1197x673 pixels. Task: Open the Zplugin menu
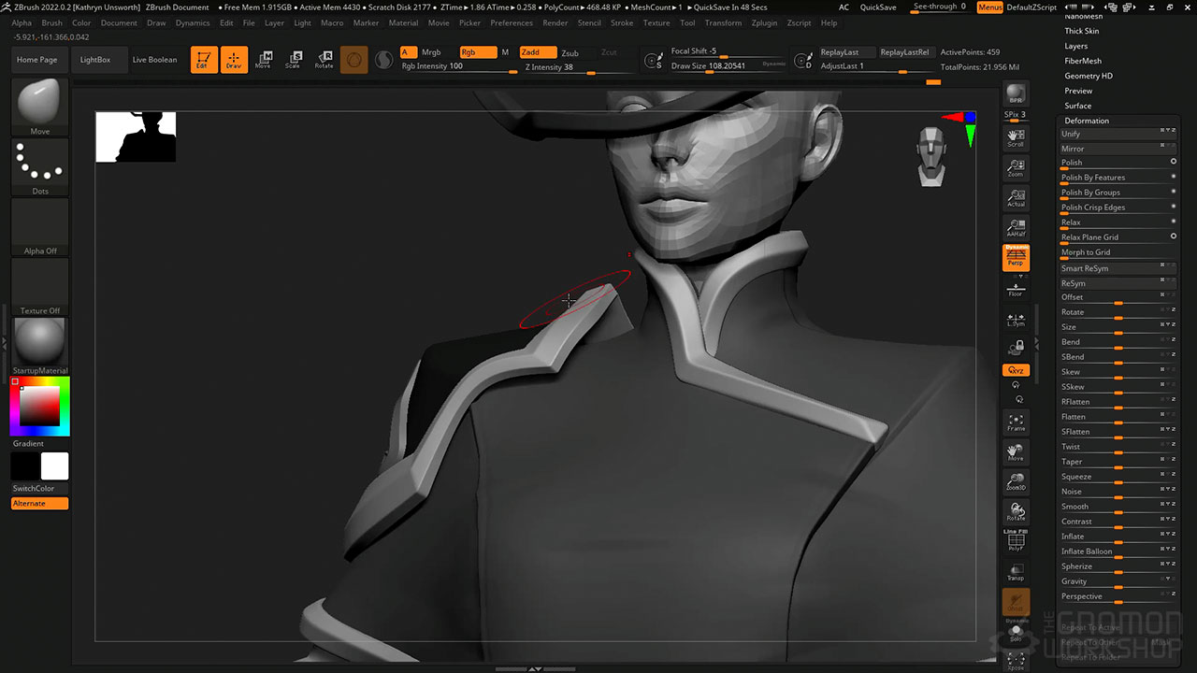(764, 22)
